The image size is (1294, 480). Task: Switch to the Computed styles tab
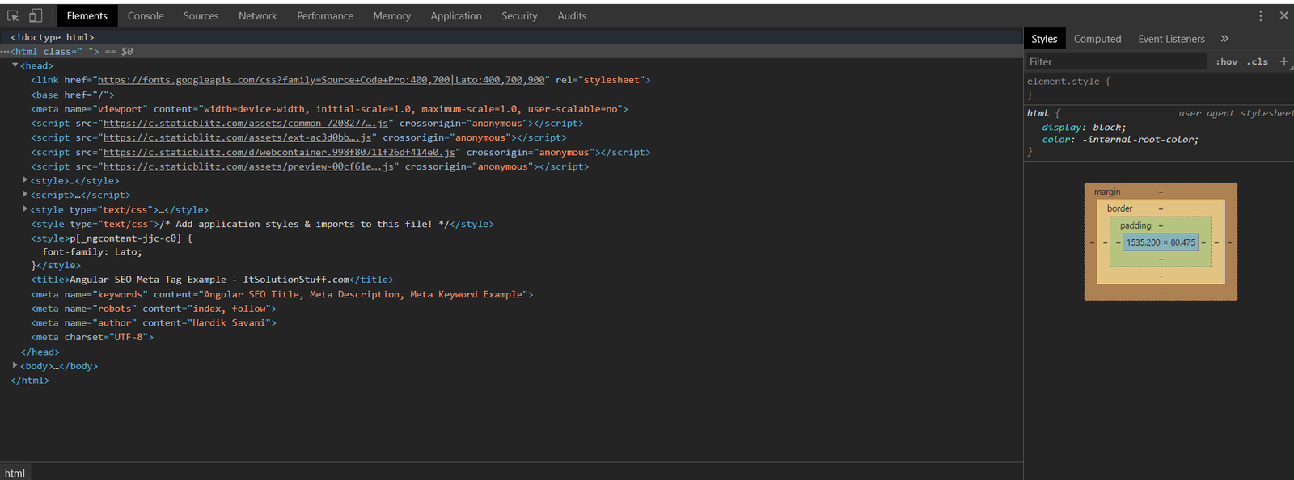coord(1097,39)
